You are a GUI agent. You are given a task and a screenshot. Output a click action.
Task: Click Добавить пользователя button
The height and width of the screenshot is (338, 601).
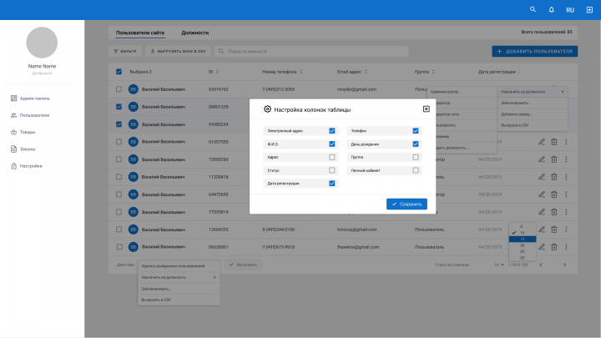tap(535, 52)
